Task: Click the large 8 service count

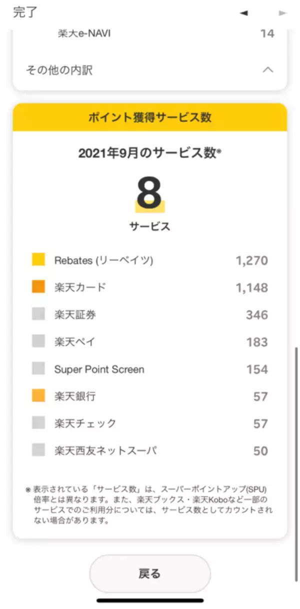Action: [x=149, y=193]
